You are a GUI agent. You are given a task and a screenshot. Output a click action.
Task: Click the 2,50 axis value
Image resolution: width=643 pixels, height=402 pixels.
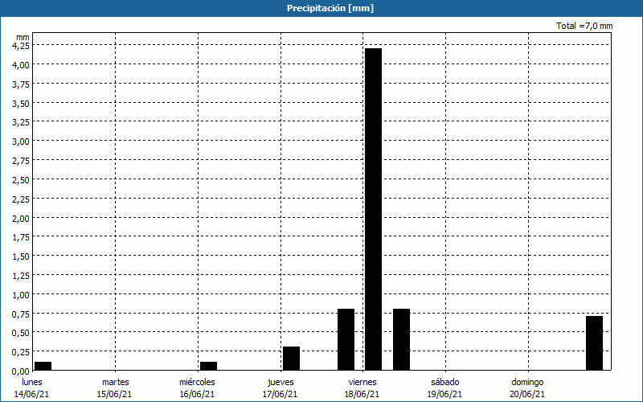coord(21,179)
